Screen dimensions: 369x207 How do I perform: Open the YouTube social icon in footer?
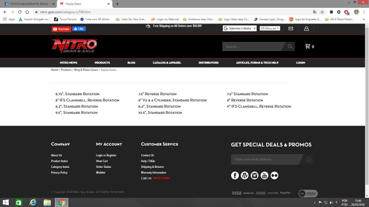(264, 175)
